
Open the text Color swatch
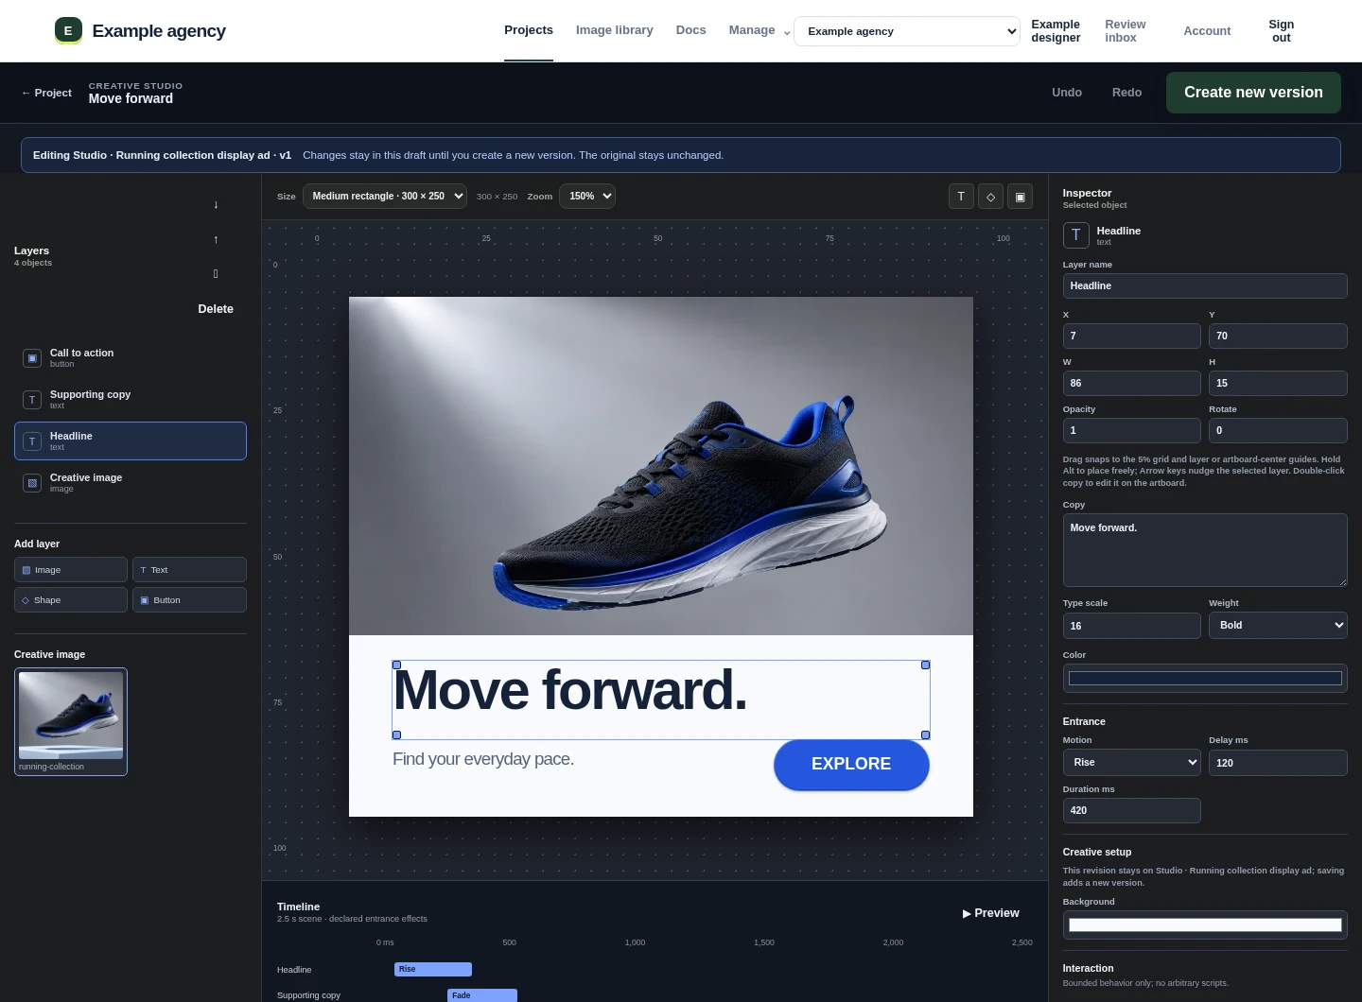point(1205,678)
